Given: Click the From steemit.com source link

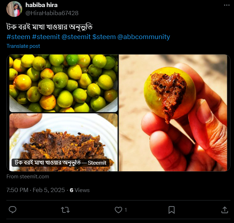Looking at the screenshot, I should tap(28, 177).
